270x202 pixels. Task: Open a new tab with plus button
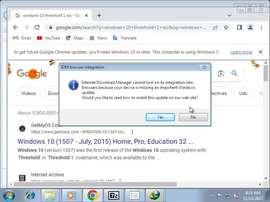(99, 15)
